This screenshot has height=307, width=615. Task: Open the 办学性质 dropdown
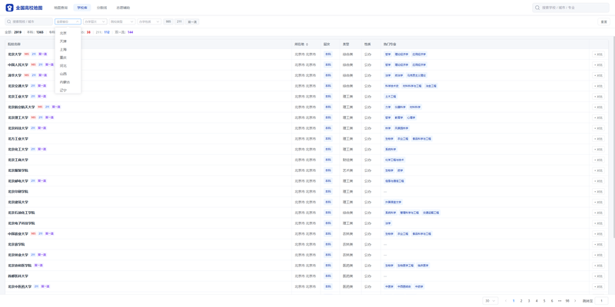point(149,21)
